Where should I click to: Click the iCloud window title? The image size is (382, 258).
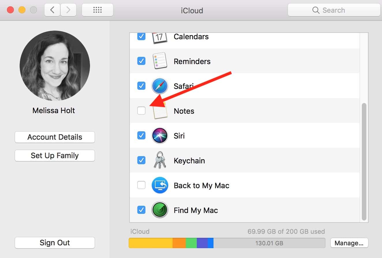pyautogui.click(x=192, y=10)
